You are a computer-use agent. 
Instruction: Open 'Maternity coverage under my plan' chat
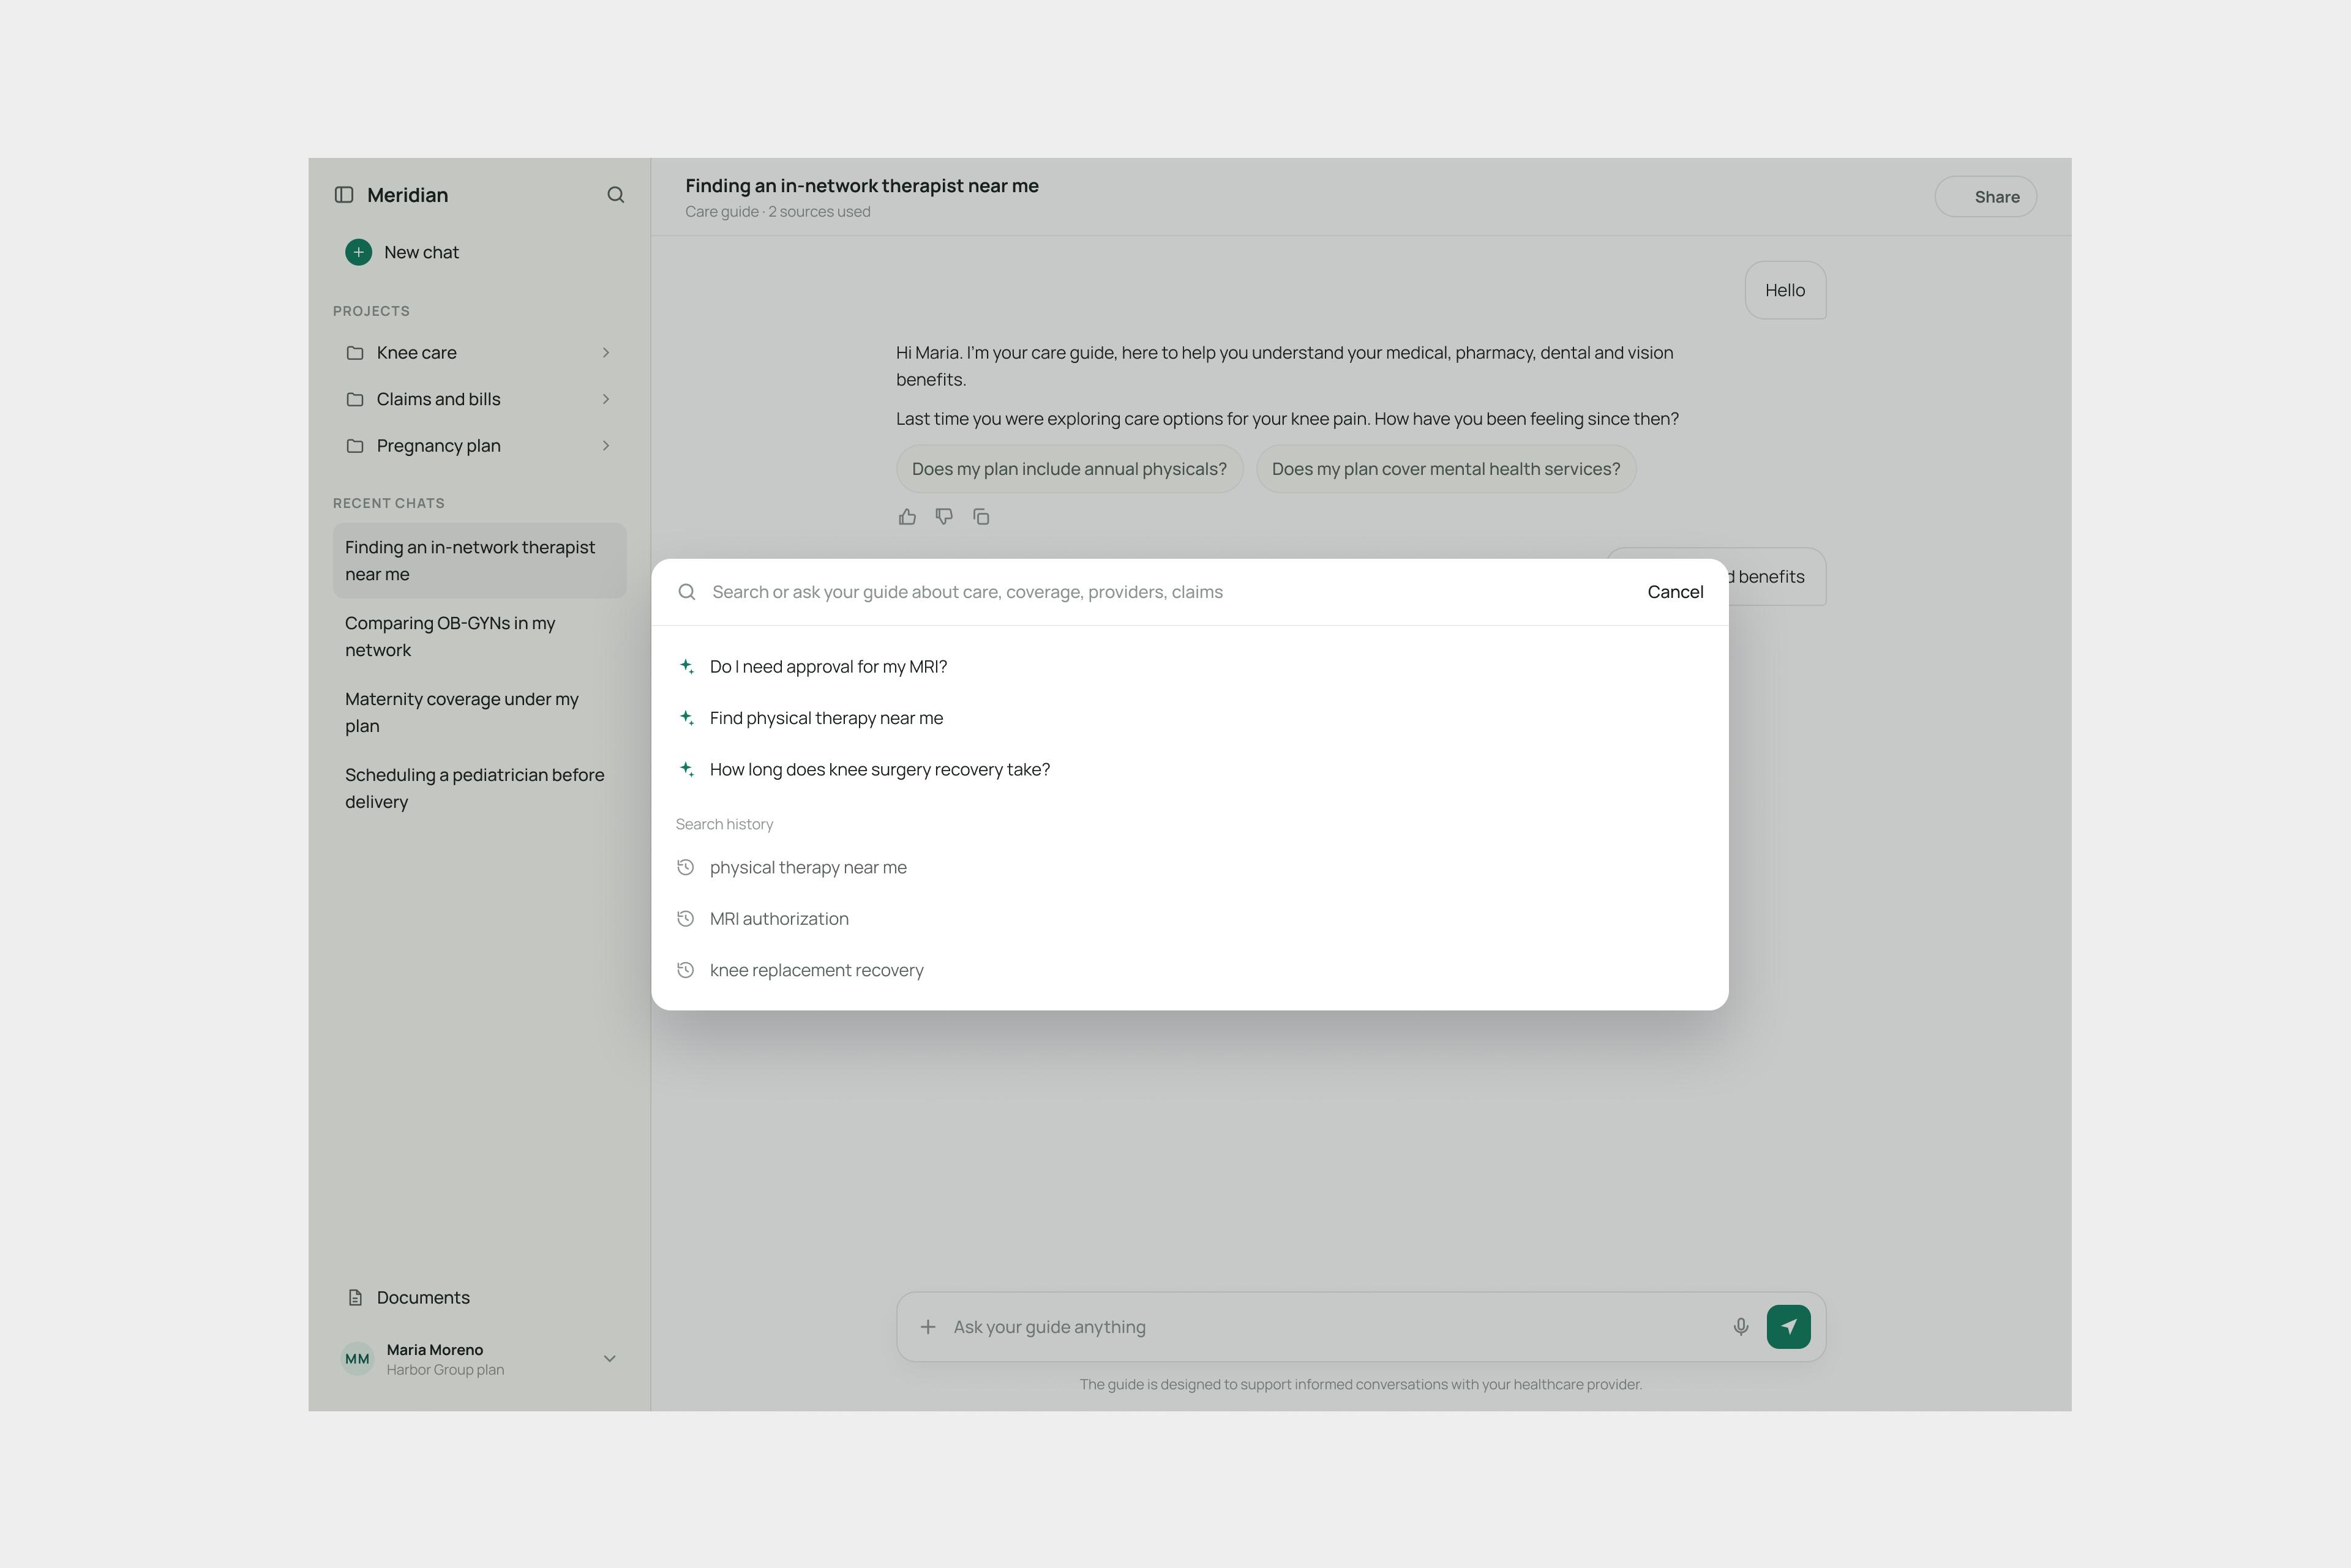coord(479,713)
